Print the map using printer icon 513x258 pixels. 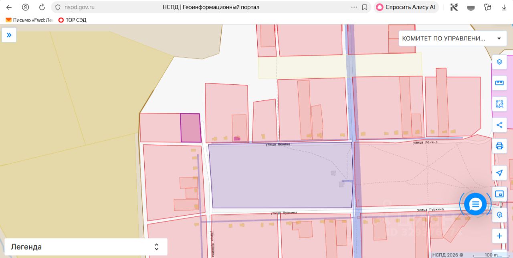499,146
